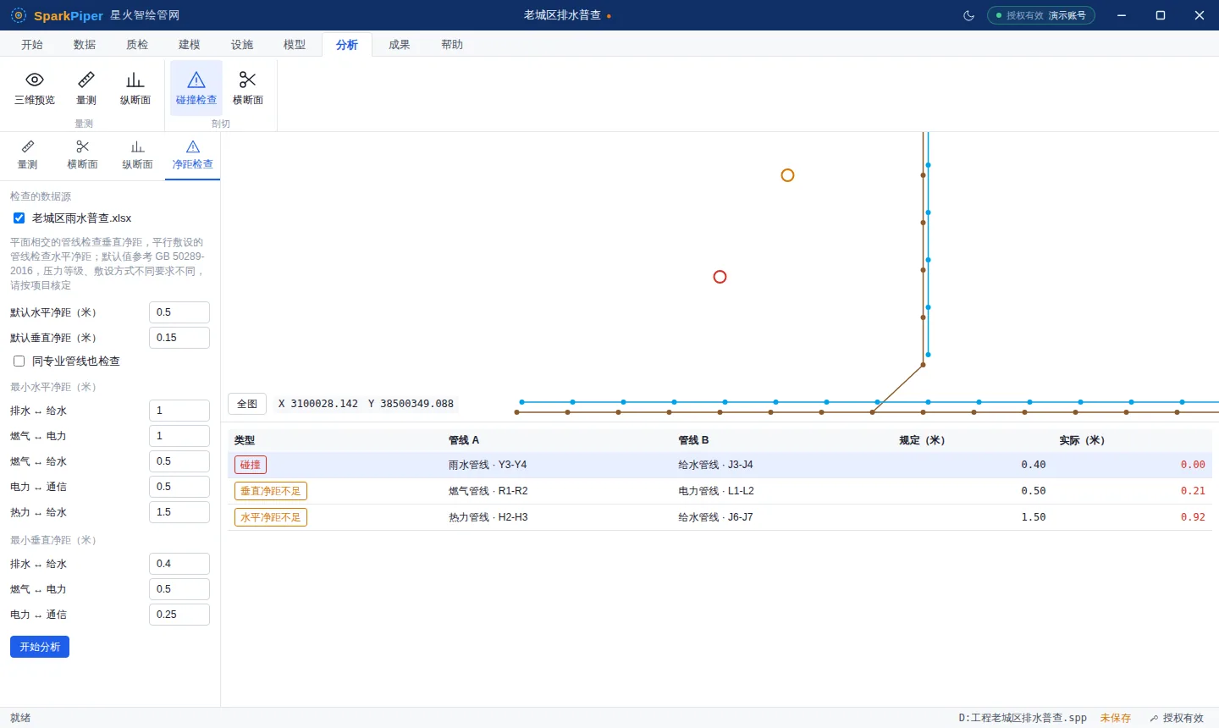
Task: Switch to the side panel 量测 tab
Action: tap(28, 156)
